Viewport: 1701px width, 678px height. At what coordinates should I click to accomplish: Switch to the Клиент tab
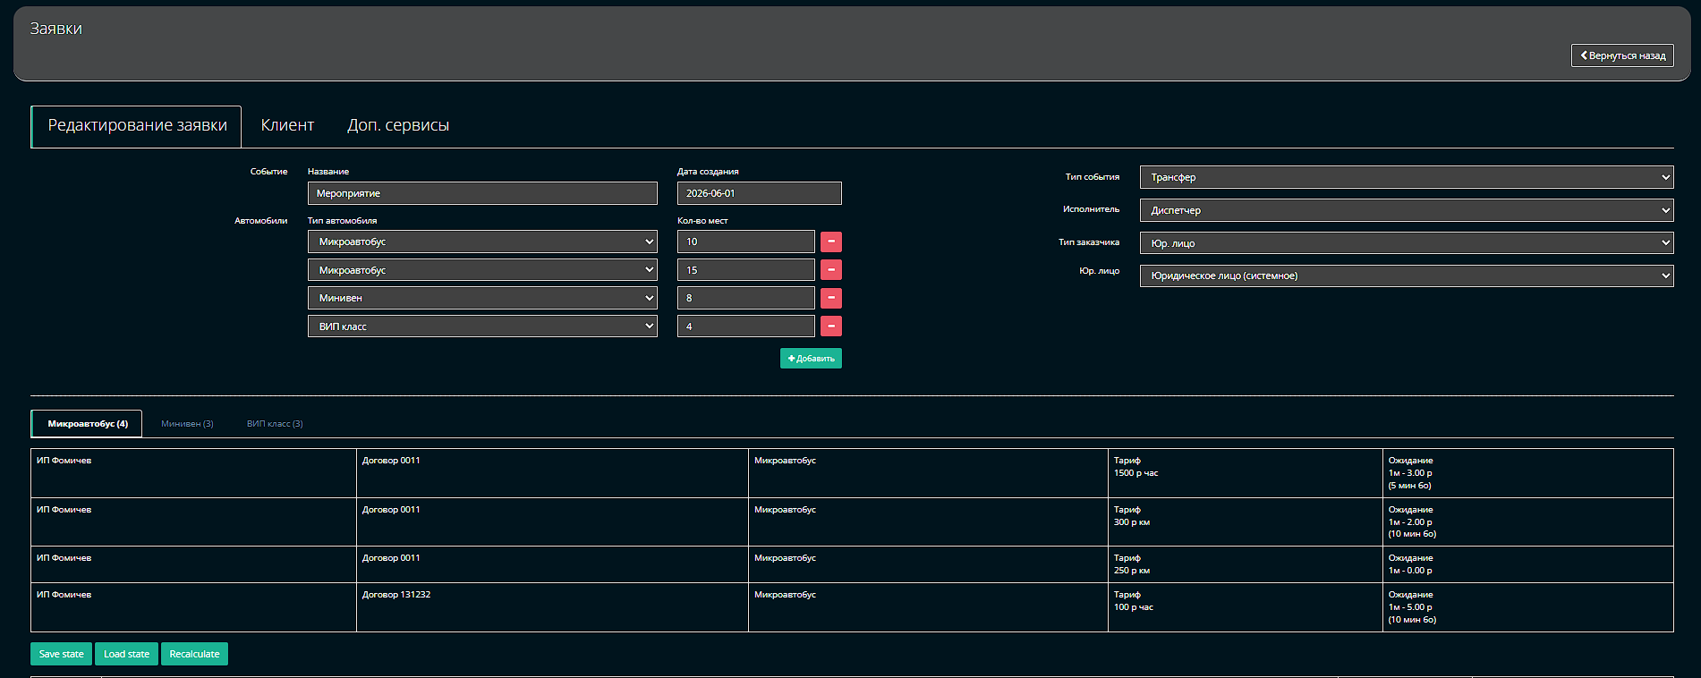(287, 125)
